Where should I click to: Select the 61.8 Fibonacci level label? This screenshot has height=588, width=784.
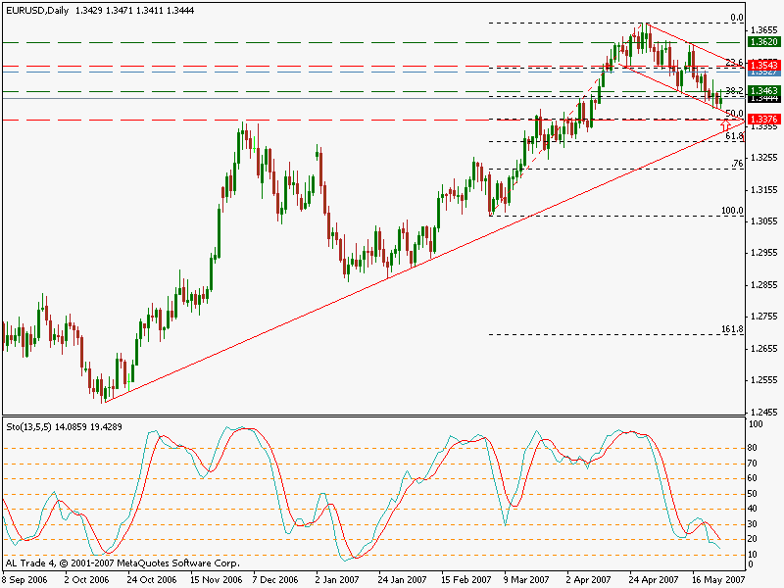734,136
